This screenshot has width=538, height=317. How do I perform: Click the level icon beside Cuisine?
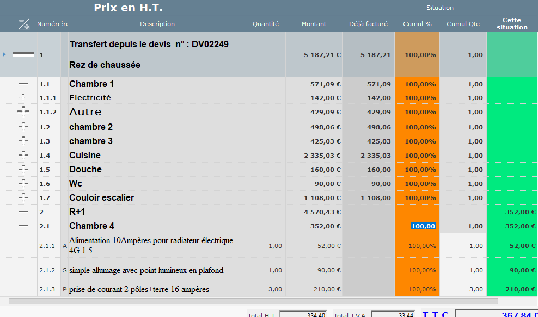pos(23,155)
